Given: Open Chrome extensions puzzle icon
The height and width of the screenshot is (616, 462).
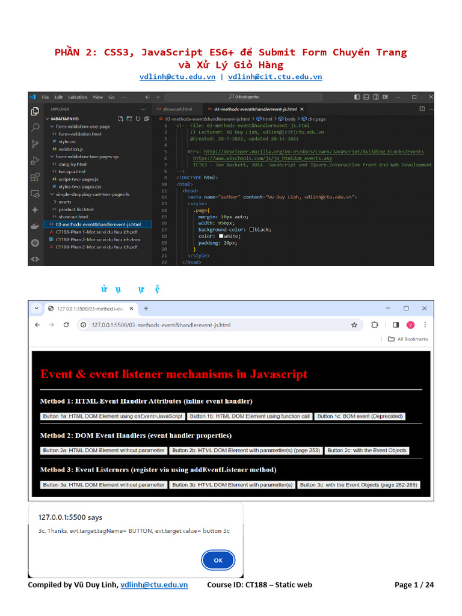Looking at the screenshot, I should click(375, 325).
